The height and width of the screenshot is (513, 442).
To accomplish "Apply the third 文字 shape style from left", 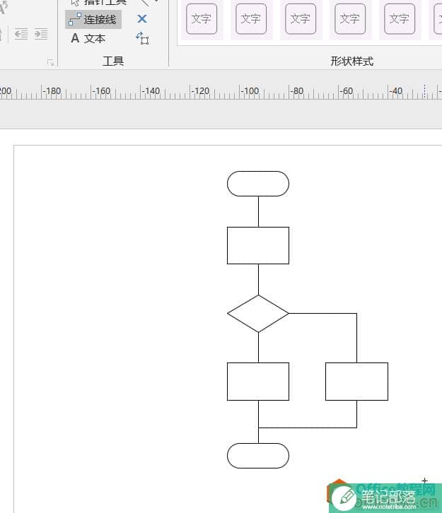I will point(301,19).
